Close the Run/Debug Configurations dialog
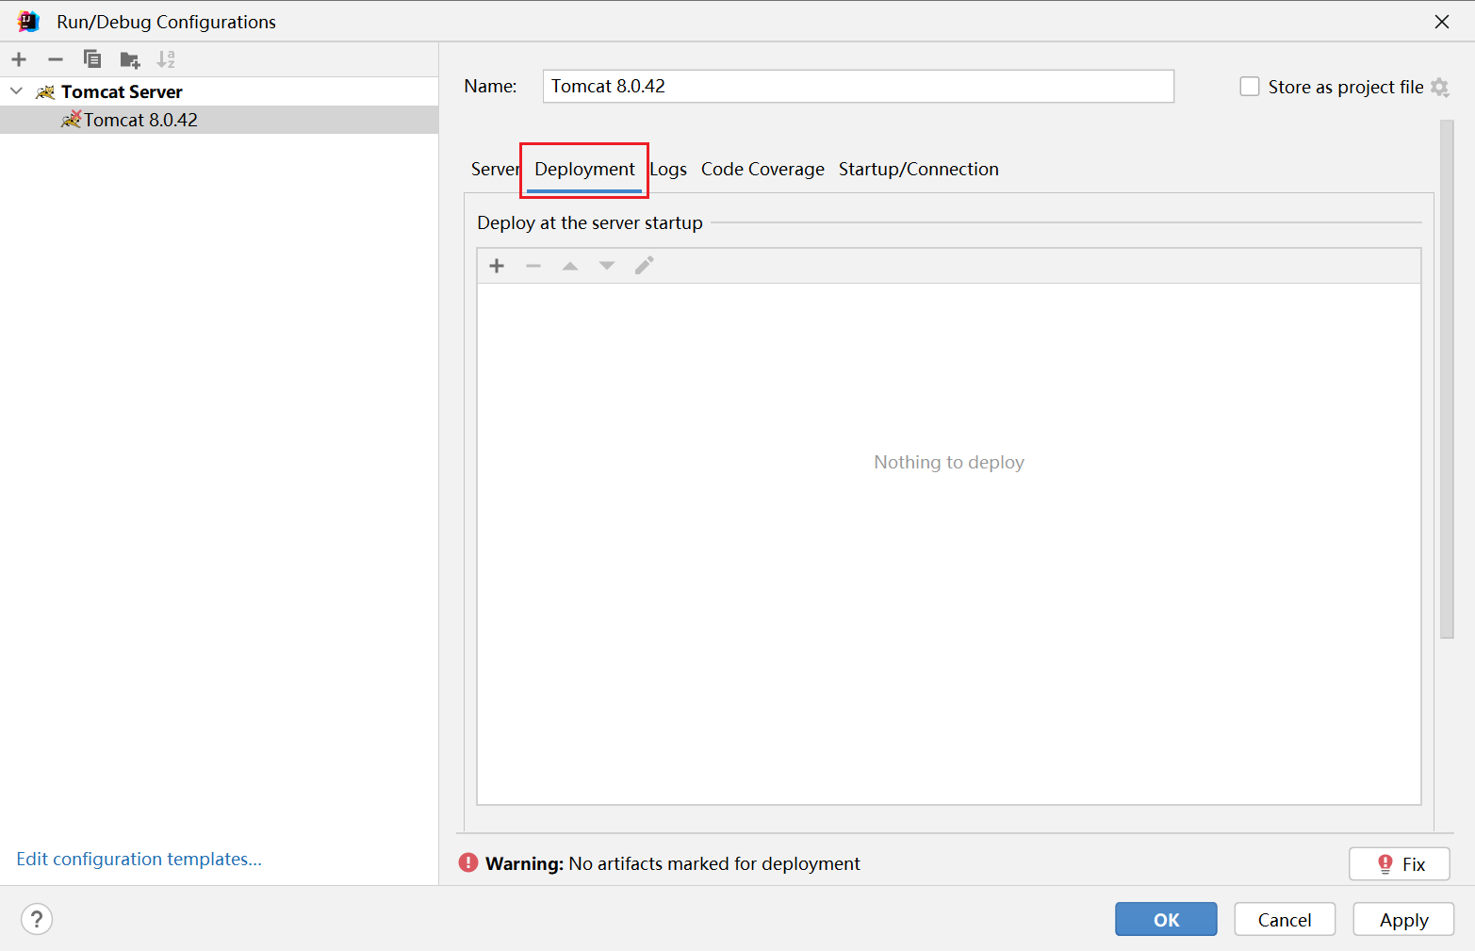 (1441, 22)
